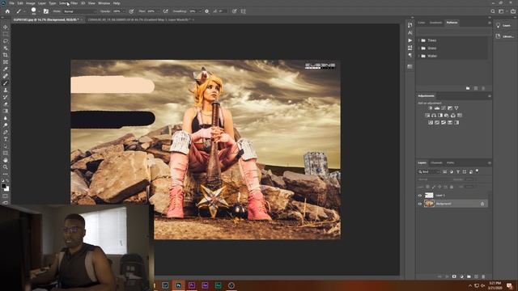The width and height of the screenshot is (518, 291).
Task: Open the brush Mode dropdown
Action: (x=80, y=11)
